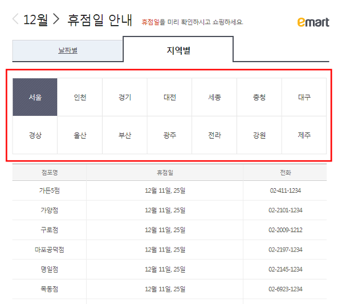Click phone number 02-2197-1234
This screenshot has width=342, height=304.
click(286, 249)
